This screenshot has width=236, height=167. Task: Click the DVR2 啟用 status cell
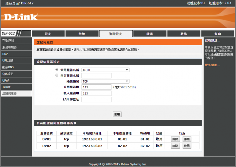point(159,146)
